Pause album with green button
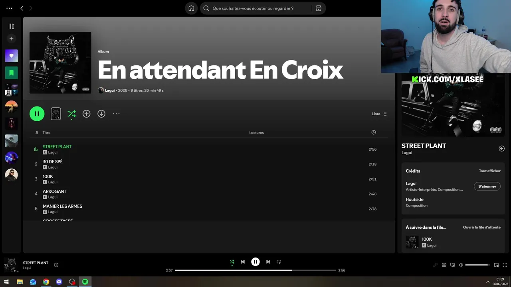 pyautogui.click(x=37, y=114)
